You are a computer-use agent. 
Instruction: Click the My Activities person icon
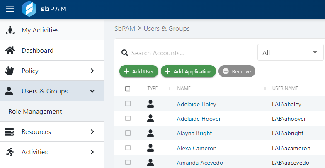pos(10,30)
